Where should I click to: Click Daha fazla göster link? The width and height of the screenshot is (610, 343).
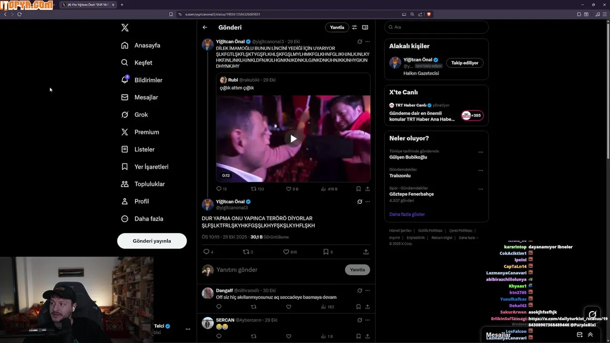(x=407, y=214)
